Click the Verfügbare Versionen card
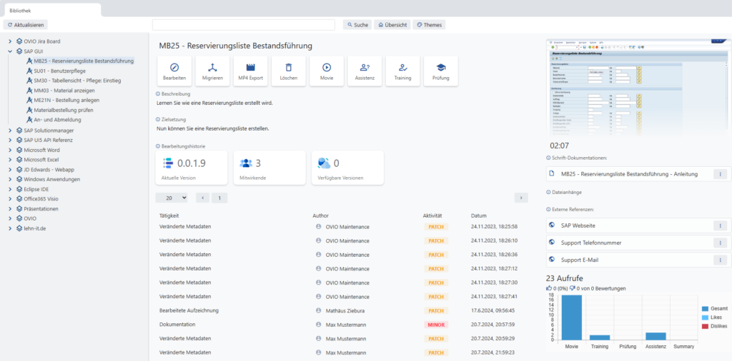The image size is (732, 361). click(x=348, y=168)
